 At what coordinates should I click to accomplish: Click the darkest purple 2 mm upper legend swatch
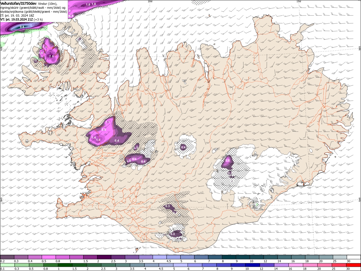click(x=104, y=257)
